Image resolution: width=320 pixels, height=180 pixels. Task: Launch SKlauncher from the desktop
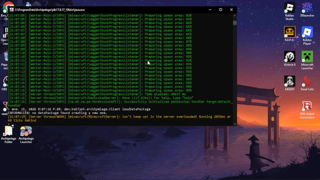pyautogui.click(x=307, y=10)
